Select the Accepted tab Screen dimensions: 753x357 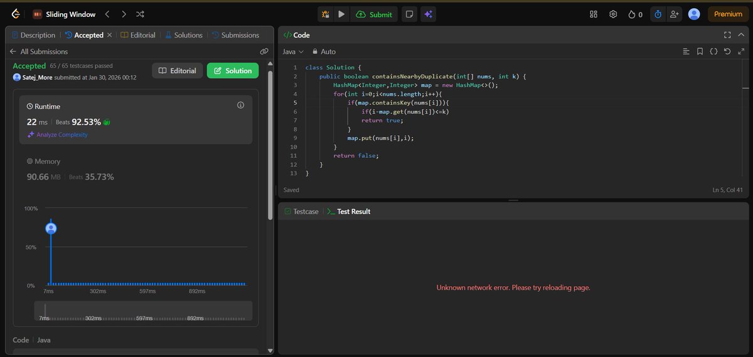84,35
